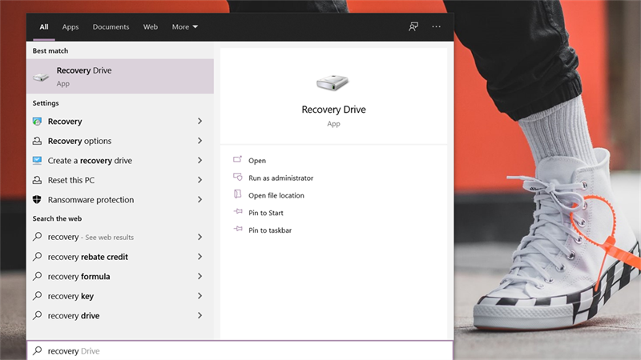The image size is (641, 360).
Task: Expand the 'recovery drive' web suggestion chevron
Action: (x=200, y=315)
